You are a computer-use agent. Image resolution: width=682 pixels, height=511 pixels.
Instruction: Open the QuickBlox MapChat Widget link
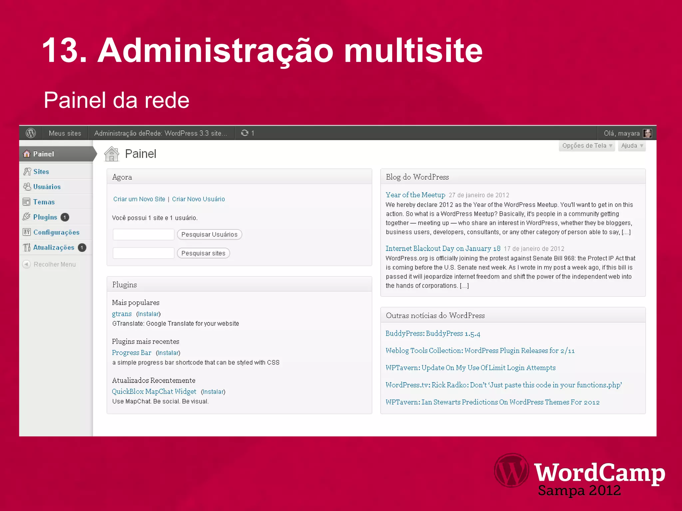click(x=154, y=392)
